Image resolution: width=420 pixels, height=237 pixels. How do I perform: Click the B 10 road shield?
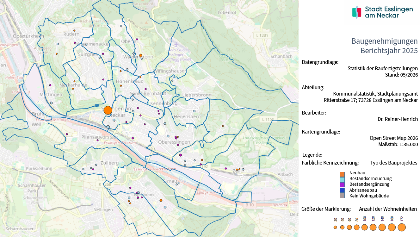[x=250, y=205]
